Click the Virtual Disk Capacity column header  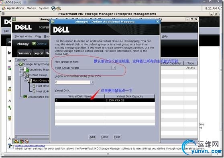130,96
